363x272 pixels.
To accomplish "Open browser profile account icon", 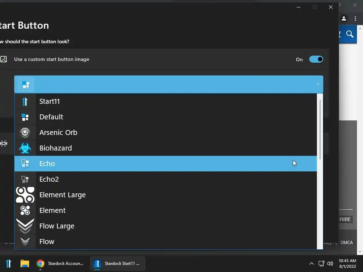I will (344, 18).
